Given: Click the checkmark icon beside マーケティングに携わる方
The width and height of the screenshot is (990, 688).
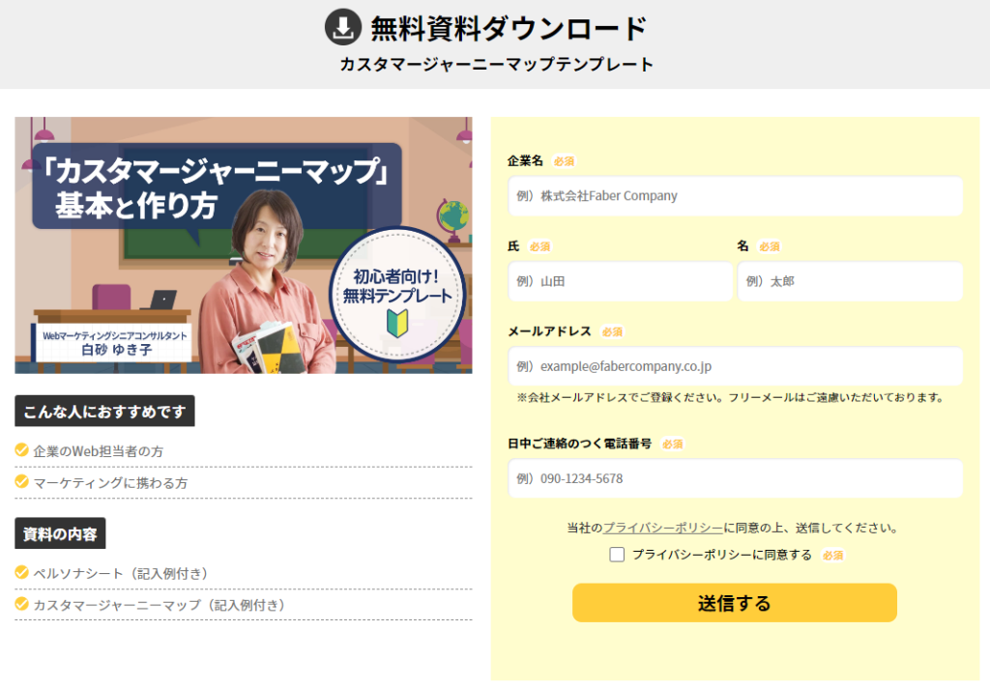Looking at the screenshot, I should [x=22, y=481].
